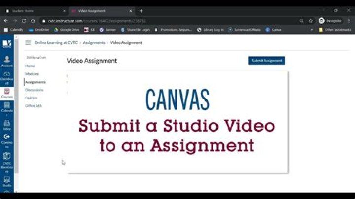The height and width of the screenshot is (199, 355).
Task: Click the Submit Assignment button
Action: 267,61
